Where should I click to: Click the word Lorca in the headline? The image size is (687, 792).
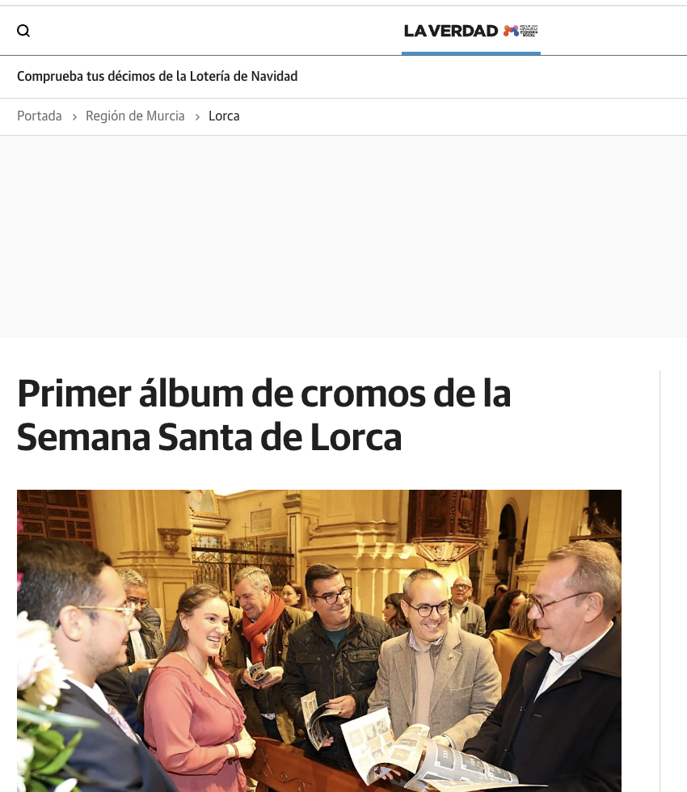point(356,437)
